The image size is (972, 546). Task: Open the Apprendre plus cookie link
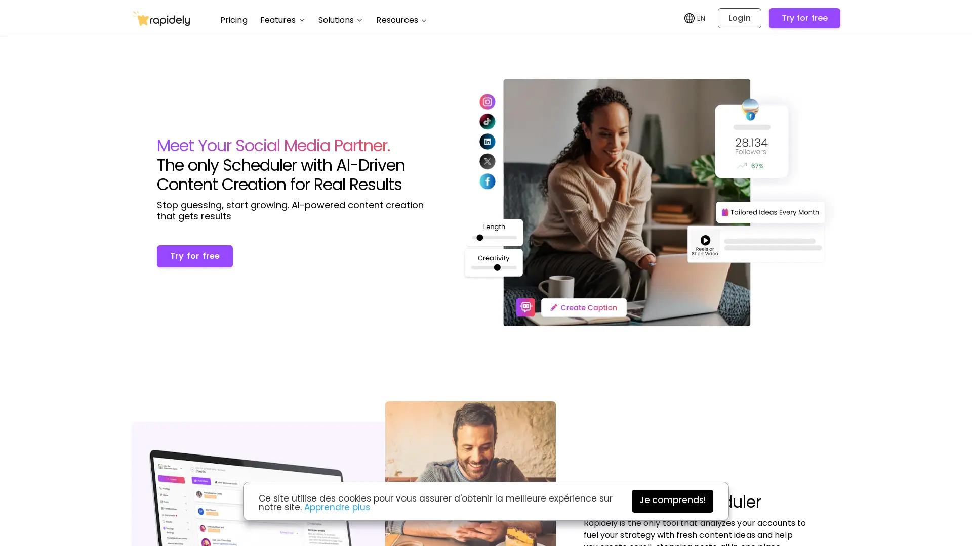pos(337,507)
